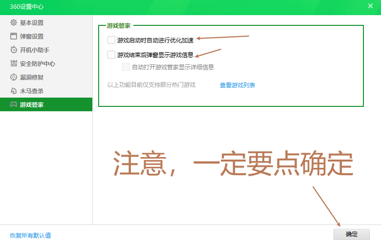Go to 安全防护中心 settings
Viewport: 381px width, 244px height.
click(46, 63)
